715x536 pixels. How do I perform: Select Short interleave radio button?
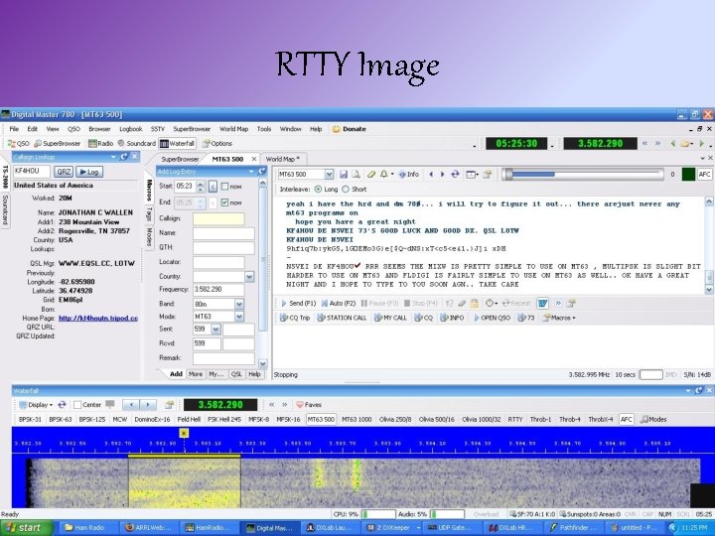(346, 190)
